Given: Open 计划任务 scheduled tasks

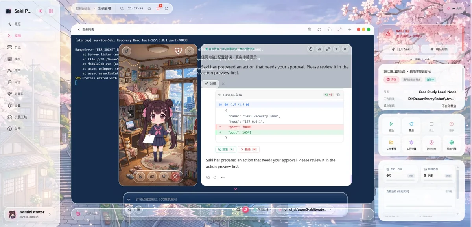Looking at the screenshot, I should 431,145.
